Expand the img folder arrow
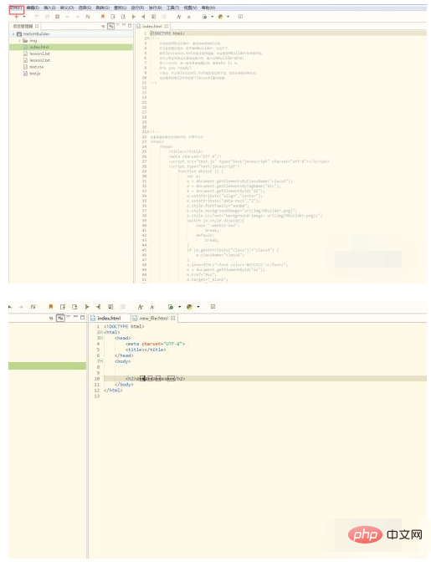431x562 pixels. [20, 41]
